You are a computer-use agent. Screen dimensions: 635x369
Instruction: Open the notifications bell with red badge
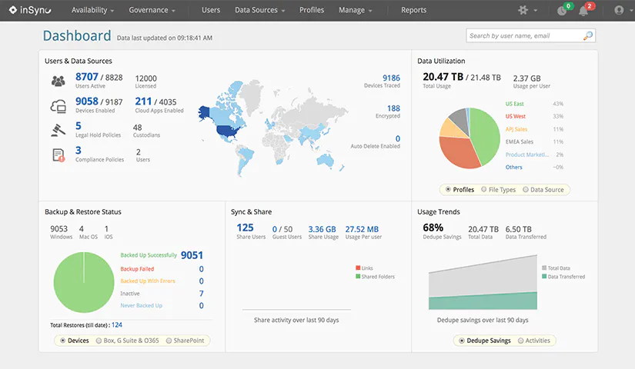pos(583,11)
